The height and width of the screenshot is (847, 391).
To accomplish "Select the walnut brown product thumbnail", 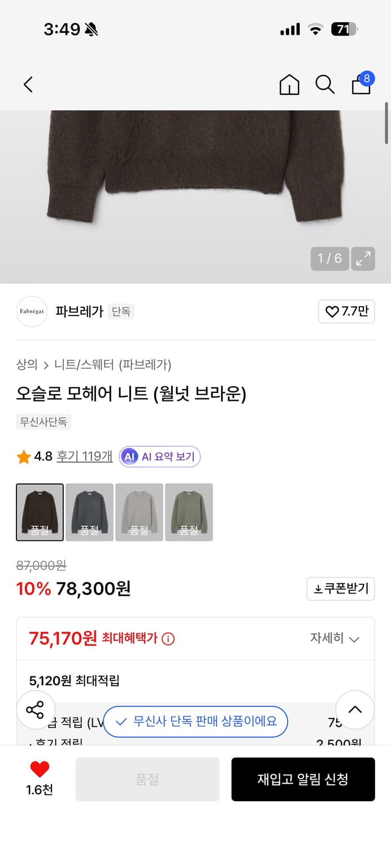I will pyautogui.click(x=39, y=512).
